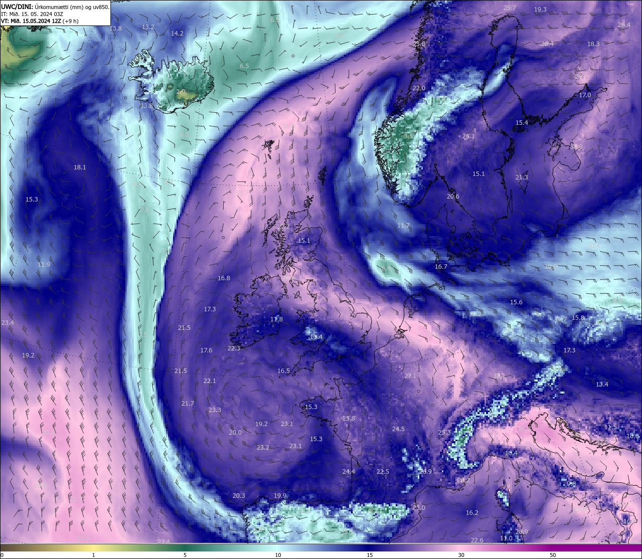Click the map value 26.1
The width and height of the screenshot is (642, 559).
coord(468,136)
